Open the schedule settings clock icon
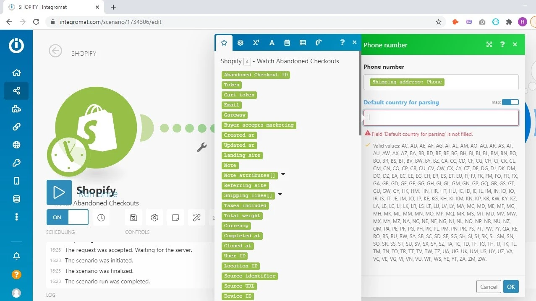536x301 pixels. pos(101,218)
